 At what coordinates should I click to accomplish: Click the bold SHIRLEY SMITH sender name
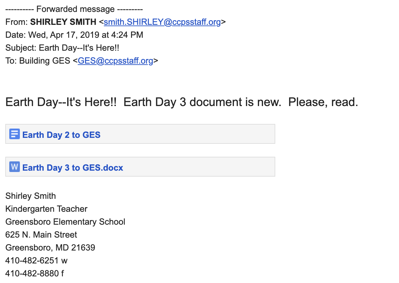(x=63, y=22)
